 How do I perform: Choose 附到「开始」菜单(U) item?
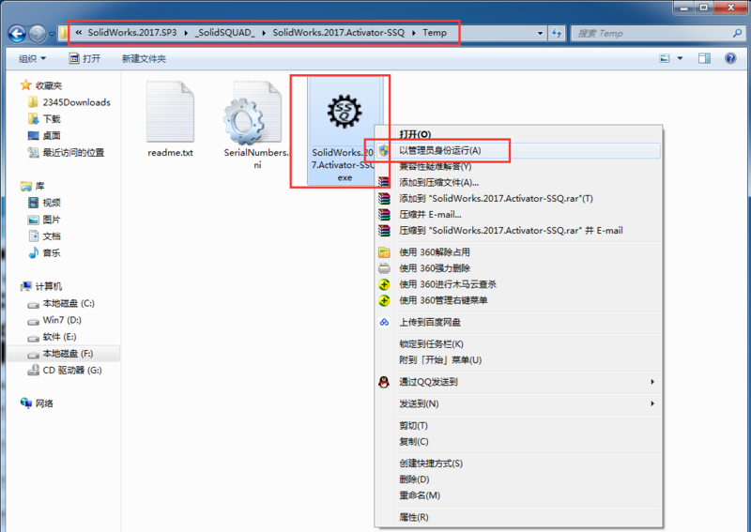[x=518, y=359]
